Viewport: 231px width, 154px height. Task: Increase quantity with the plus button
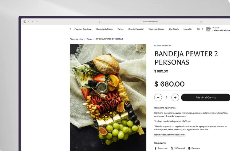pyautogui.click(x=175, y=97)
